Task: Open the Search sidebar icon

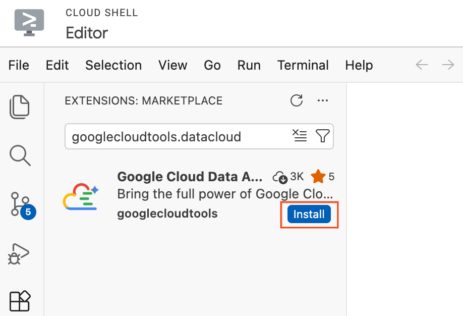Action: (x=20, y=155)
